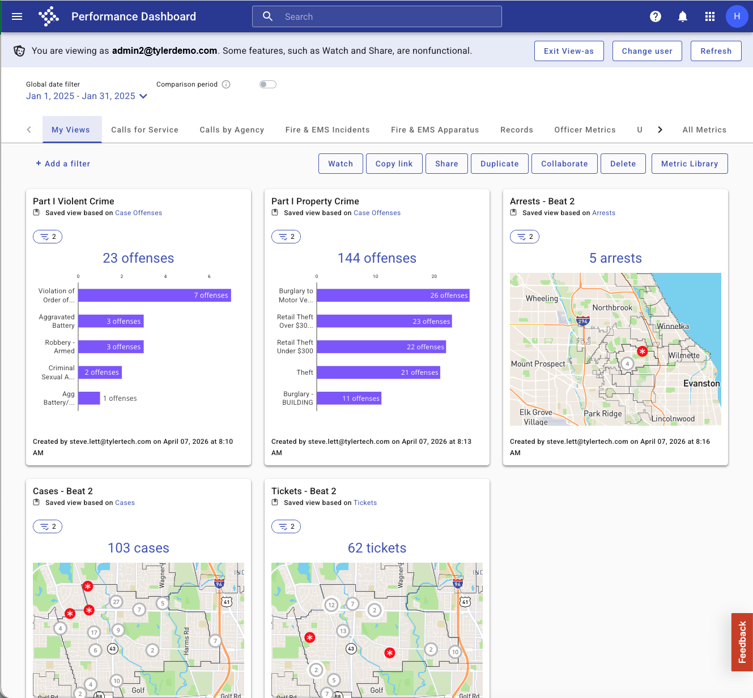Viewport: 753px width, 698px height.
Task: Click the 23 offenses total heading
Action: point(138,258)
